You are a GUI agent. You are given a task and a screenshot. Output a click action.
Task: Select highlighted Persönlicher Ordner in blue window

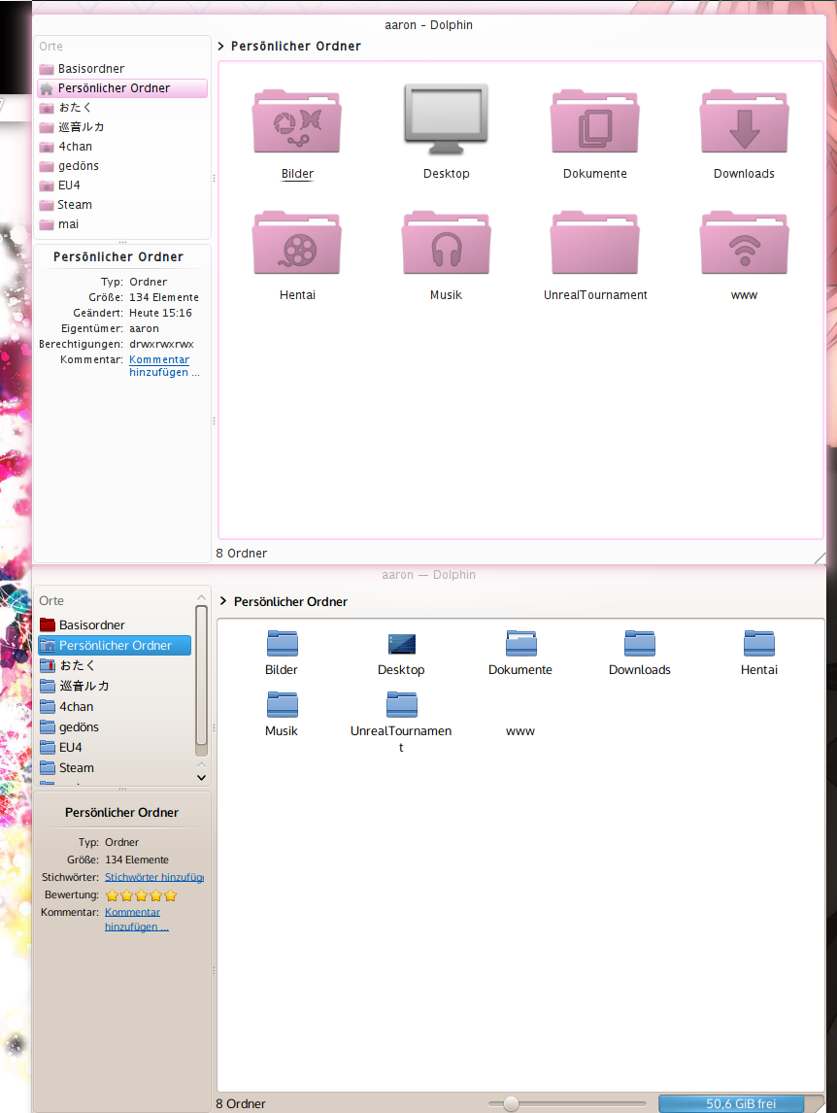[115, 645]
